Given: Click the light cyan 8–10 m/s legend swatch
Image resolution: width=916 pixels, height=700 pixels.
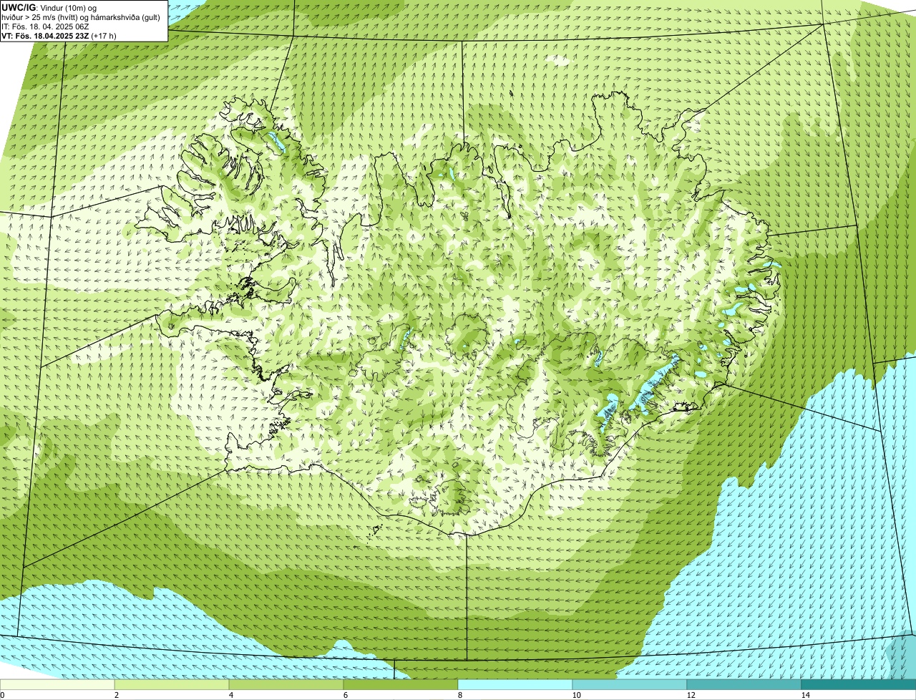Looking at the screenshot, I should coord(515,685).
